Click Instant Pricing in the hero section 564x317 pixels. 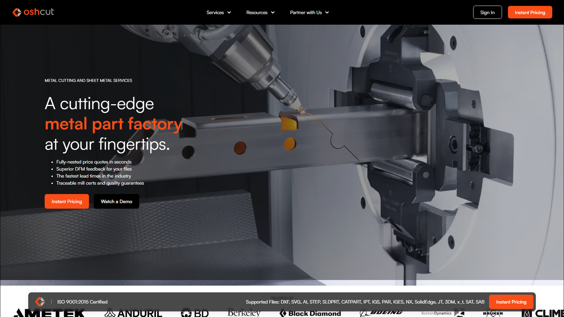[x=67, y=201]
